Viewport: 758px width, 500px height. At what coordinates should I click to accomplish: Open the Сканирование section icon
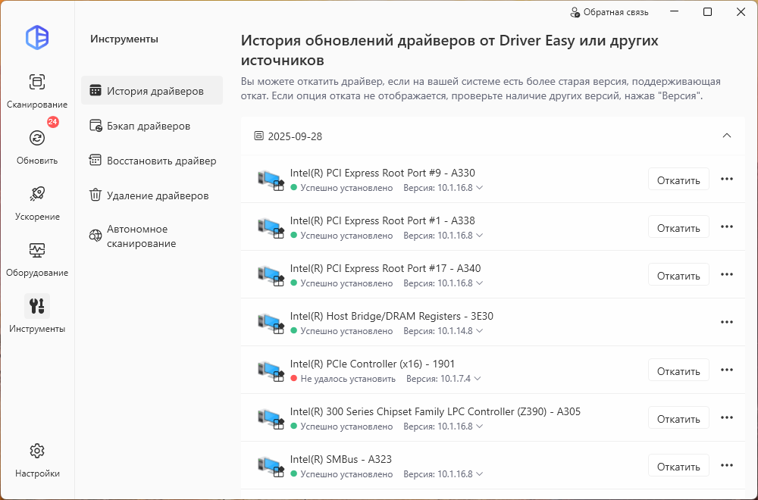point(36,83)
